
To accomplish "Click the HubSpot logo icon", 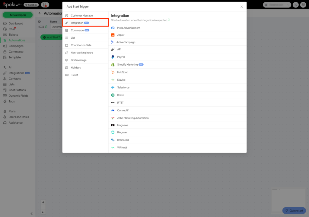I will [x=113, y=72].
